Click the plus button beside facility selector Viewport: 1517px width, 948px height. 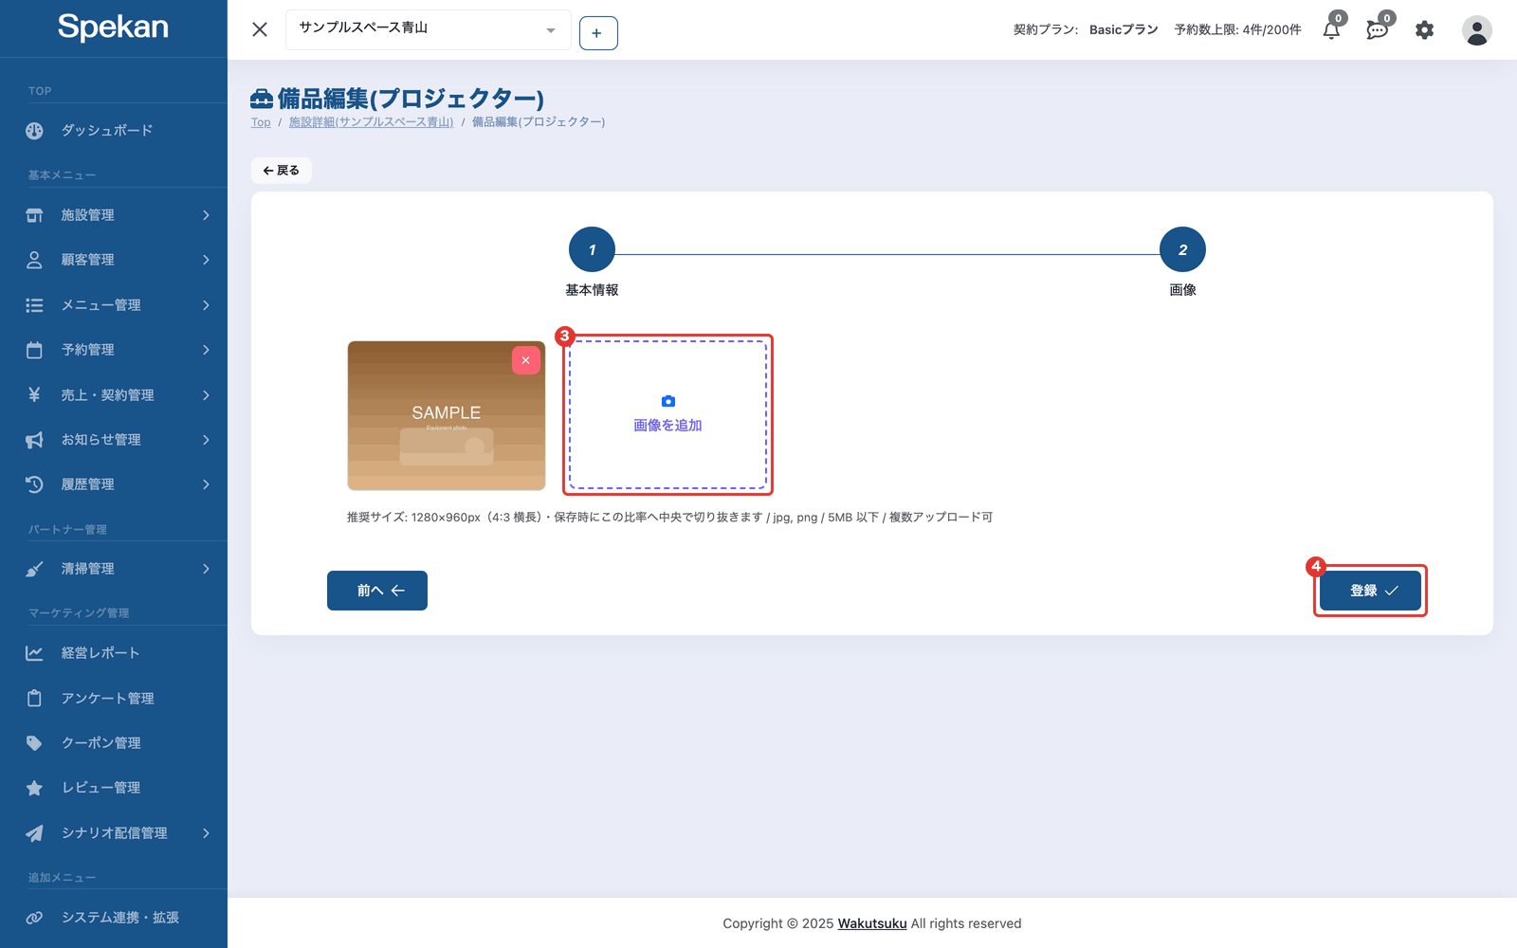click(x=598, y=33)
